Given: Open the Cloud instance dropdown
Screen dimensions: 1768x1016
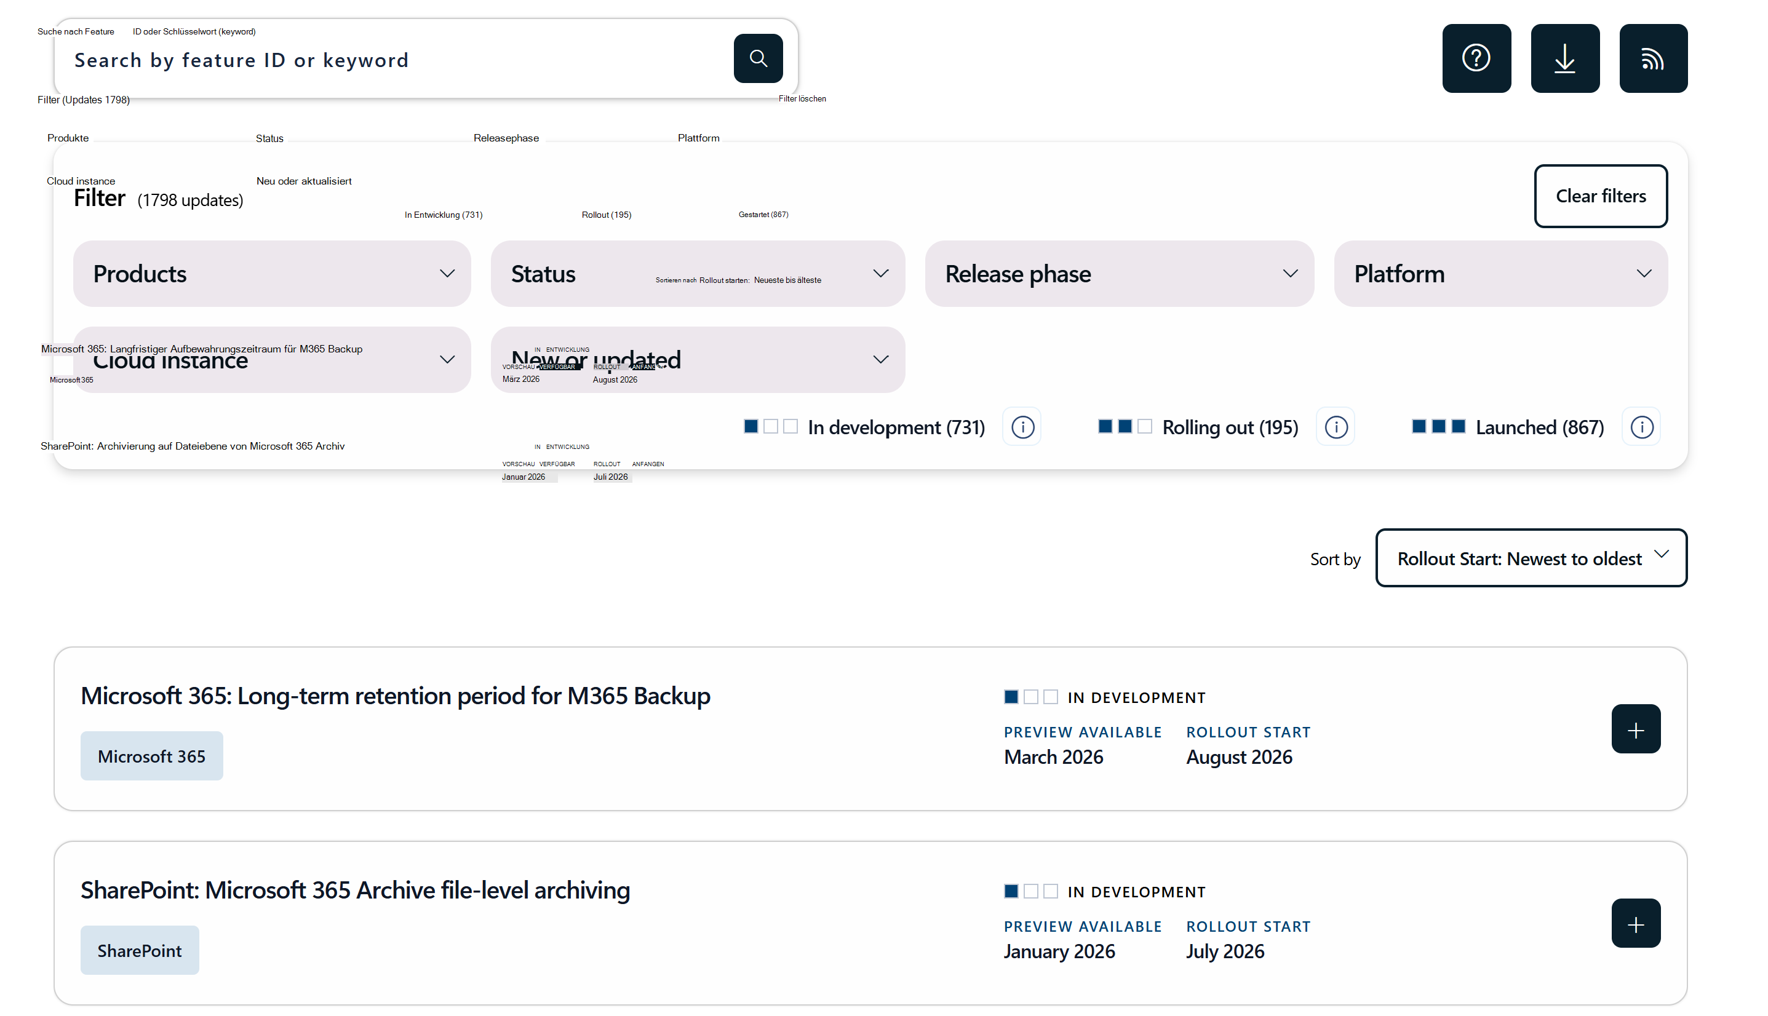Looking at the screenshot, I should coord(271,359).
